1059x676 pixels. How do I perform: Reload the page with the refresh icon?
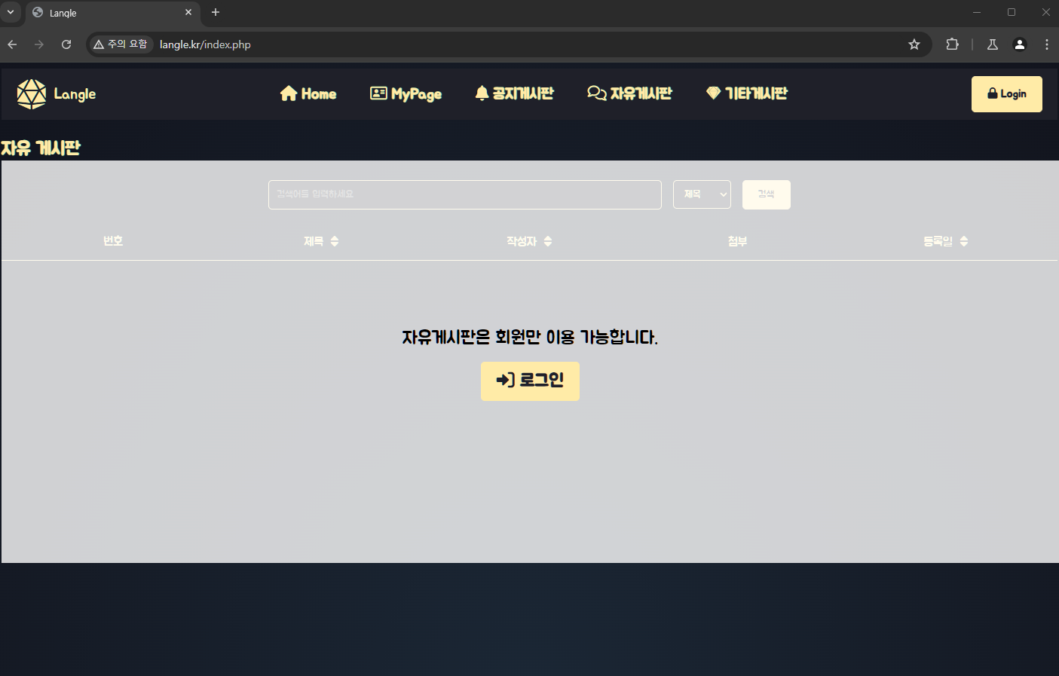[66, 44]
